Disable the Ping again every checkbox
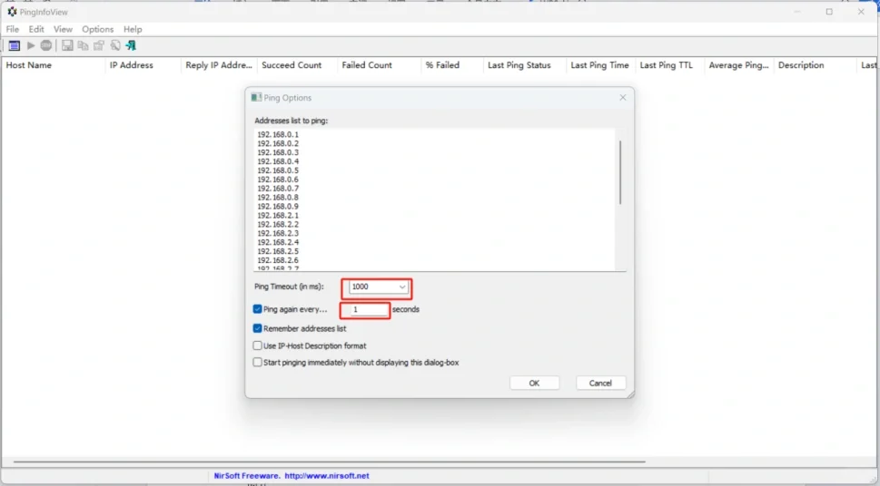 point(257,309)
